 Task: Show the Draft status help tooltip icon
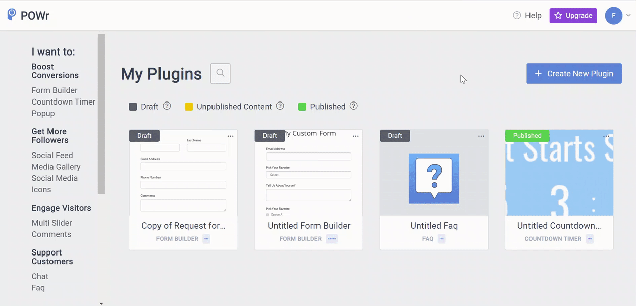point(167,106)
